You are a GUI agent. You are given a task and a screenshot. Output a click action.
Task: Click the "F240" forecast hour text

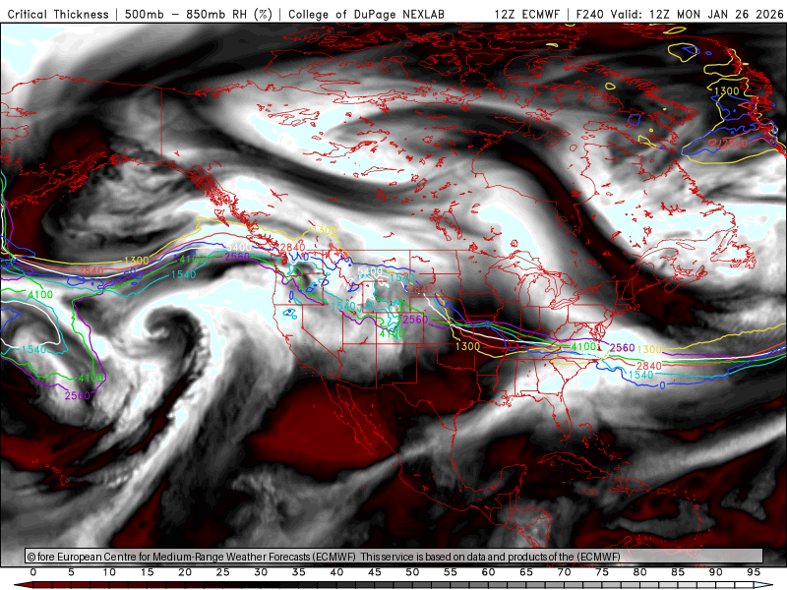(589, 14)
